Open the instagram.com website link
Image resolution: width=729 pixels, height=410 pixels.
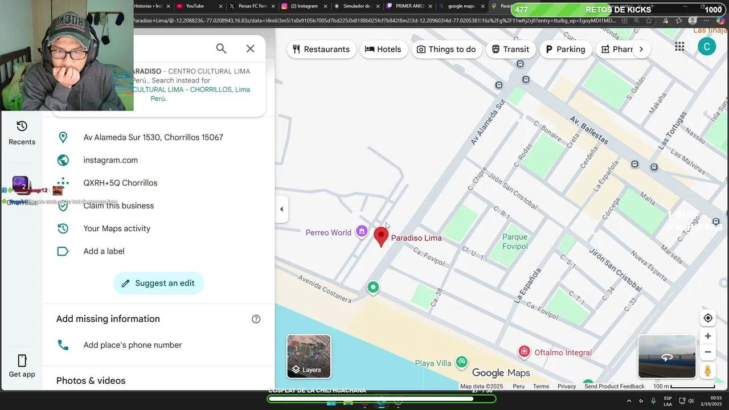point(110,160)
